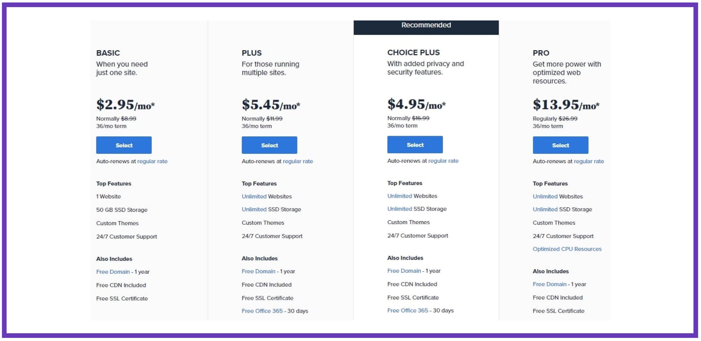Select the BASIC plan button
Image resolution: width=701 pixels, height=341 pixels.
tap(124, 145)
